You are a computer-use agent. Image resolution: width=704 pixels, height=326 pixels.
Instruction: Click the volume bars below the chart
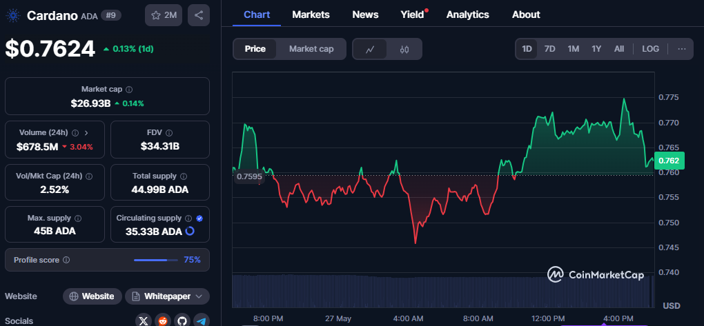coord(442,291)
